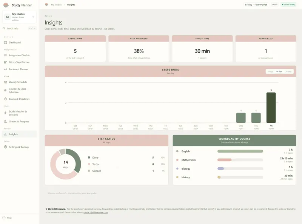Click the Fri 10/09 bar in chart
Viewport: 302px width, 224px height.
click(x=271, y=108)
